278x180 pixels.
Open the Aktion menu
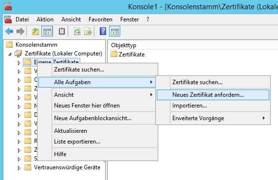pyautogui.click(x=45, y=19)
